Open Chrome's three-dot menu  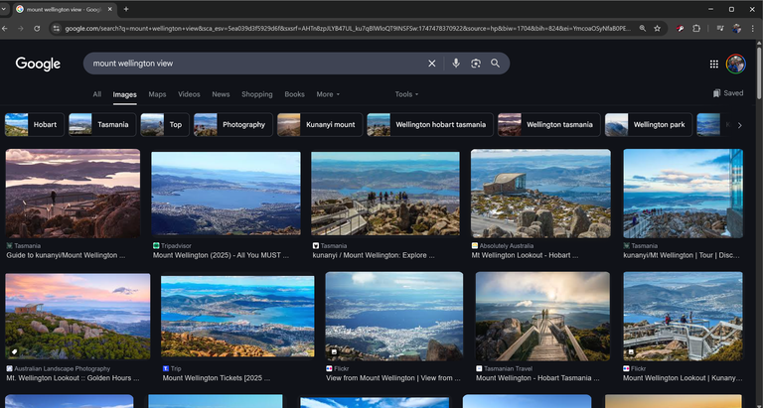752,29
